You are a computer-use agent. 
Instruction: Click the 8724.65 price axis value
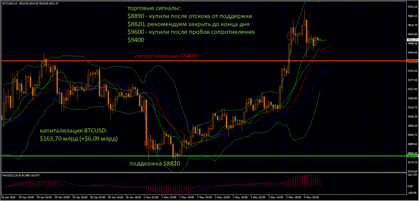click(413, 172)
